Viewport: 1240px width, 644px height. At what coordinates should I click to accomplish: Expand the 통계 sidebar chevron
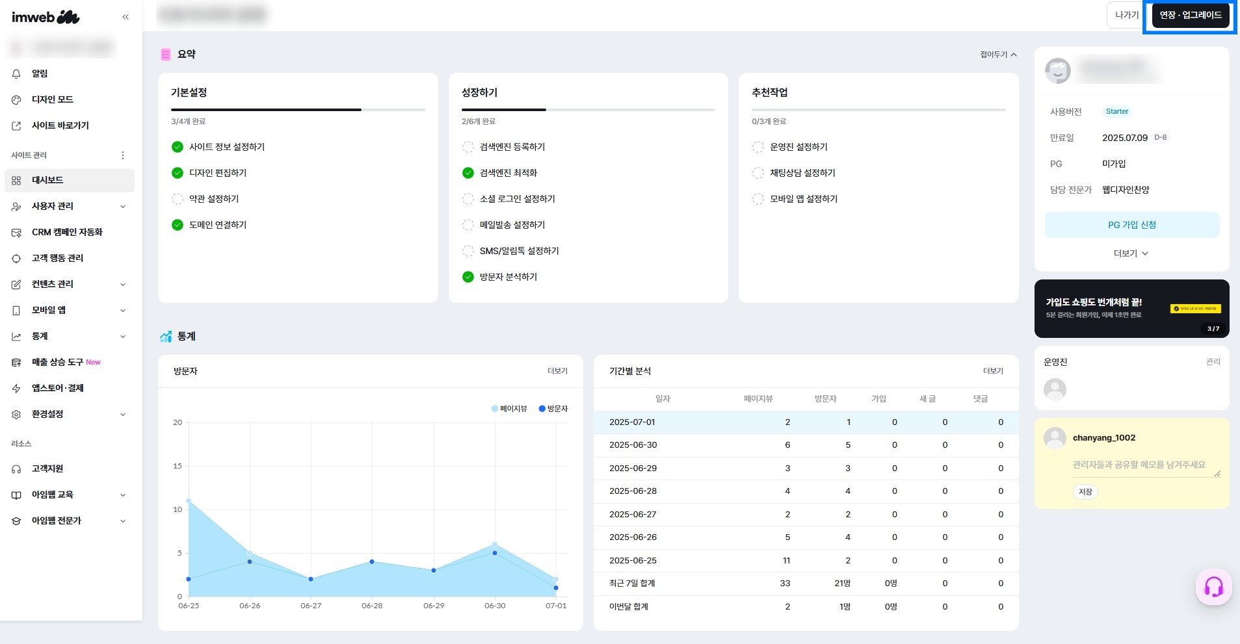click(x=123, y=337)
